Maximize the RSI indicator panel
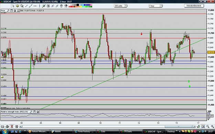Viewport: 215px width, 134px height. click(34, 112)
